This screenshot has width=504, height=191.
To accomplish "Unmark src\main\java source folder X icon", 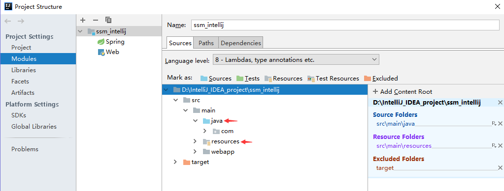I will click(x=500, y=123).
